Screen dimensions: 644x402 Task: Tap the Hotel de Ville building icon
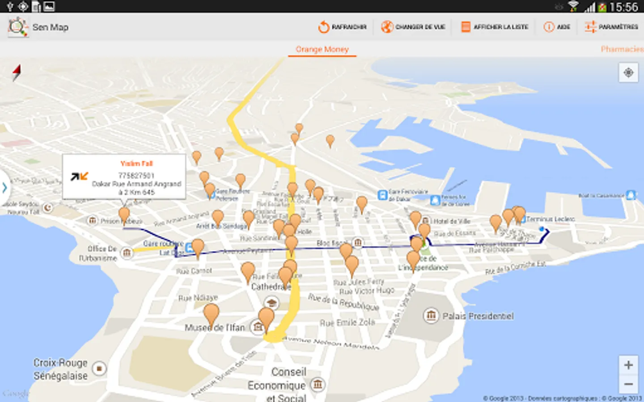coord(426,221)
